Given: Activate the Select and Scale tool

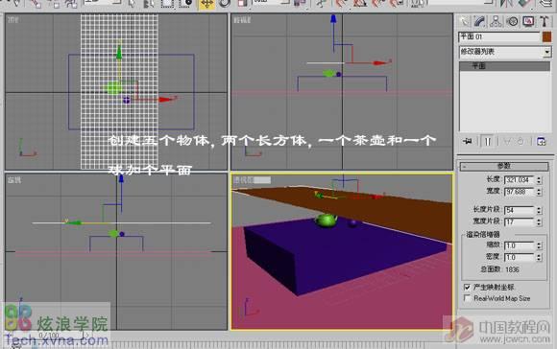Looking at the screenshot, I should (242, 4).
